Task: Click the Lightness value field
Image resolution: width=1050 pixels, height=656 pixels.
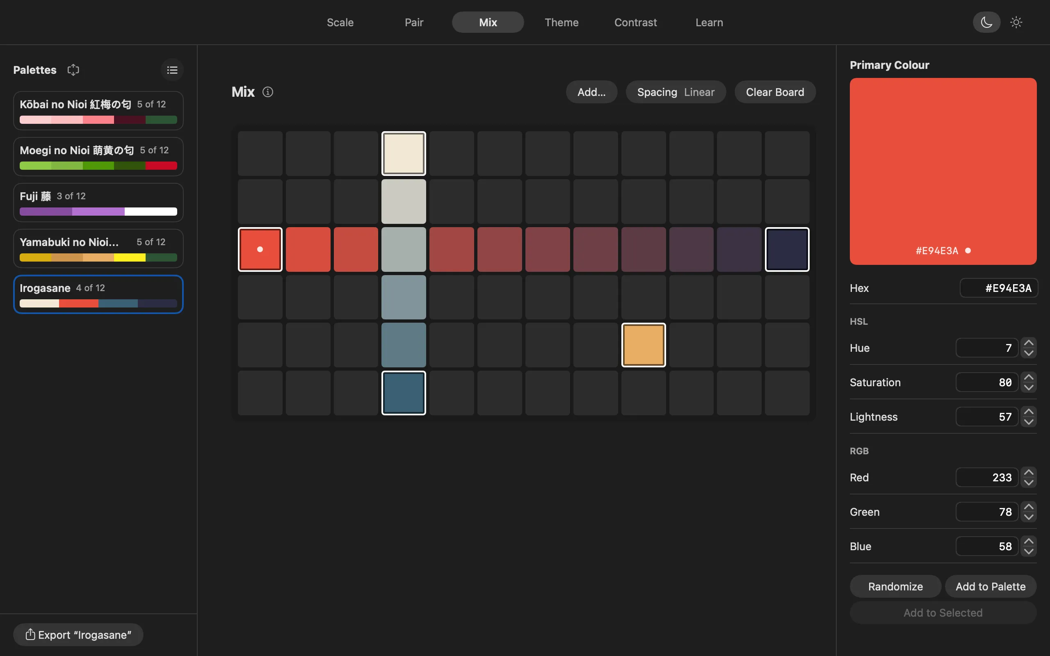Action: pos(987,417)
